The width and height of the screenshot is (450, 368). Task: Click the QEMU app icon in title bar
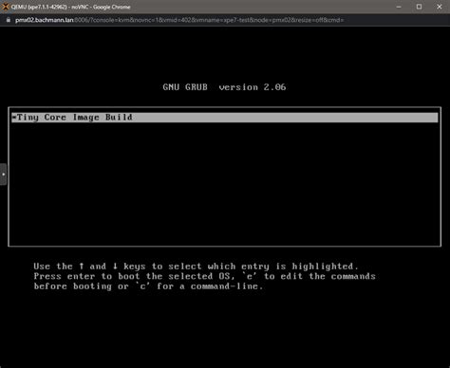tap(6, 7)
